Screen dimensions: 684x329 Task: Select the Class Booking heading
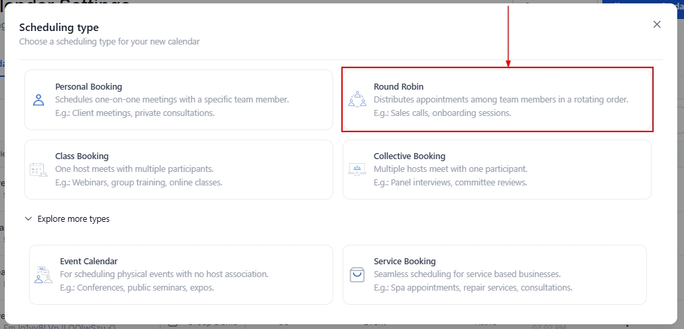coord(82,156)
